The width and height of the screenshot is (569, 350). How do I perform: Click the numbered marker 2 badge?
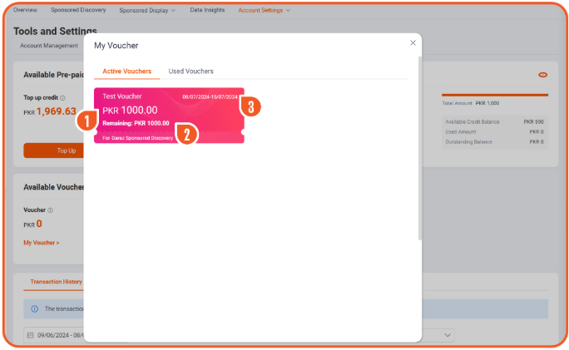(186, 135)
